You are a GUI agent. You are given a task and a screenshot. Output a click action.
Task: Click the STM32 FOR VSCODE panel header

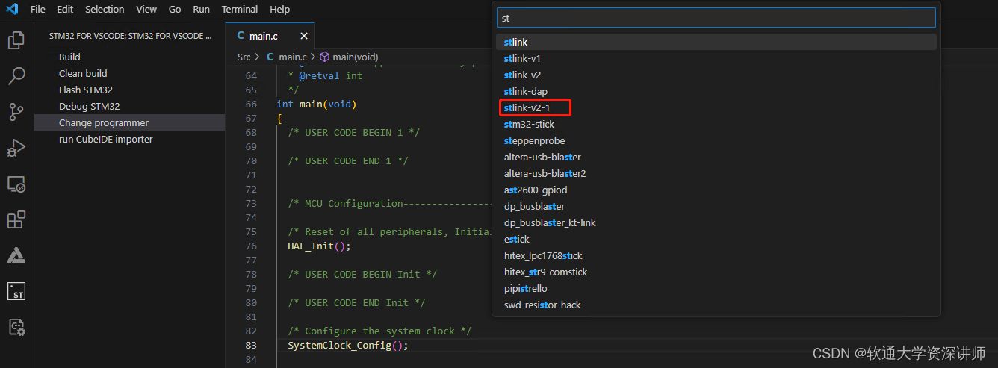click(x=130, y=36)
